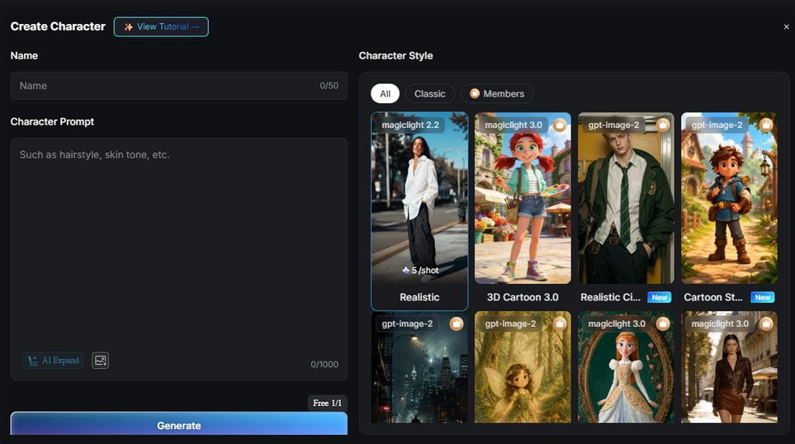Click the Free 1/1 label
The image size is (795, 444).
click(328, 403)
